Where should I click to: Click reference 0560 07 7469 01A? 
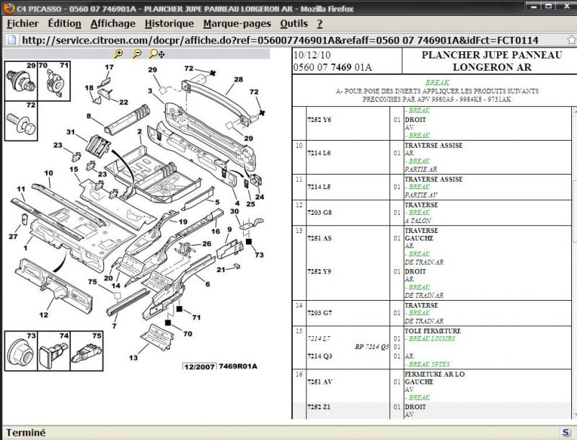[x=332, y=67]
